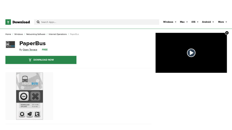232x130 pixels.
Task: Open the Open Terrace developer link
Action: click(x=30, y=50)
